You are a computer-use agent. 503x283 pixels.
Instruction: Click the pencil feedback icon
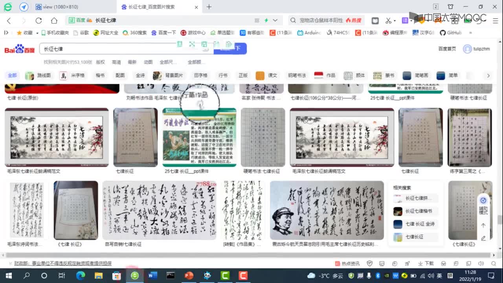[483, 238]
